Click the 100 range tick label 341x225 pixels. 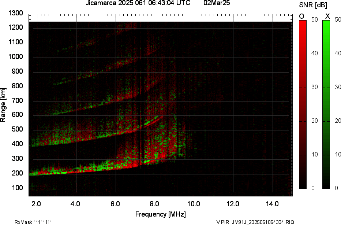[x=17, y=188]
